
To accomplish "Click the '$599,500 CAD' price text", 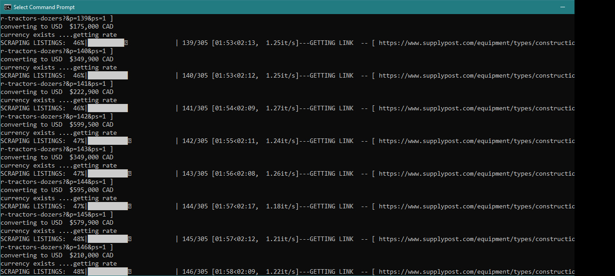I will 91,125.
